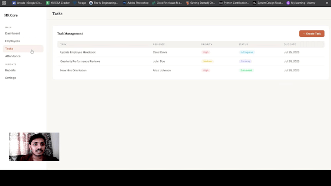Click the Completed status badge
The height and width of the screenshot is (186, 331).
tap(246, 70)
